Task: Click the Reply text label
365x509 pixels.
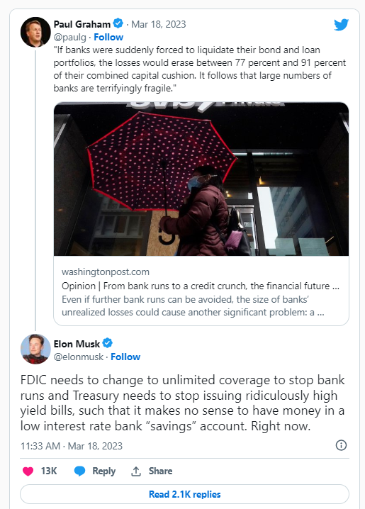Action: pyautogui.click(x=103, y=471)
